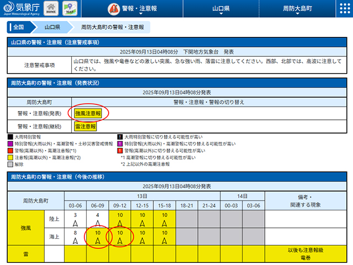353x265 pixels.
Task: Click the red warning triangle icon
Action: click(x=113, y=9)
